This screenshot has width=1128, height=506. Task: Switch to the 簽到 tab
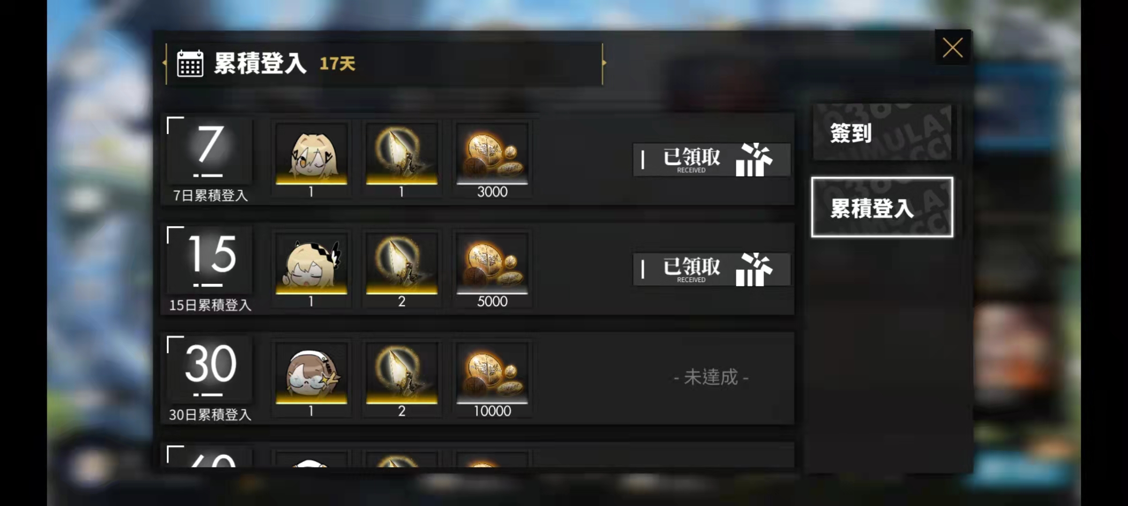click(883, 133)
